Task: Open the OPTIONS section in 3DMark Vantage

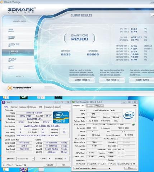Action: coord(11,37)
